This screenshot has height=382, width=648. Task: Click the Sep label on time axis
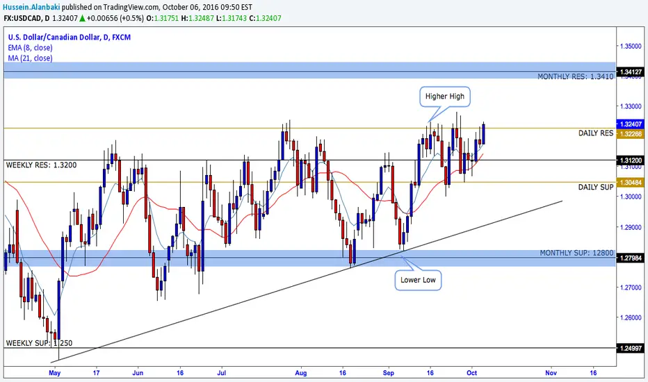pyautogui.click(x=389, y=373)
